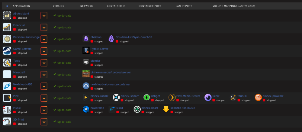Open the Plex-Media-Server container link
This screenshot has height=132, width=302.
(x=188, y=96)
